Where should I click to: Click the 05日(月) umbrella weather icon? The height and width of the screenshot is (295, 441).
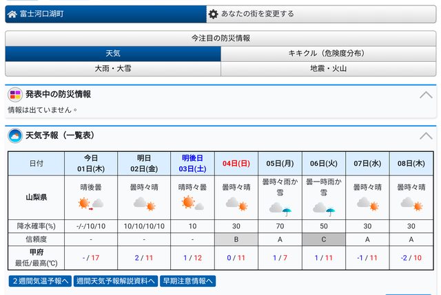tap(279, 208)
